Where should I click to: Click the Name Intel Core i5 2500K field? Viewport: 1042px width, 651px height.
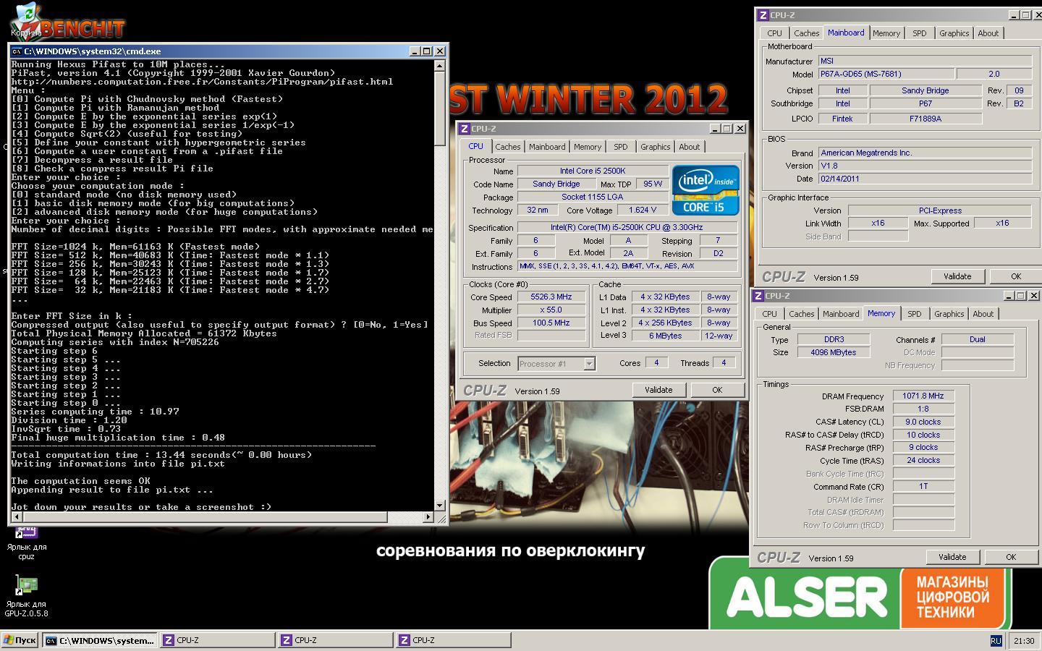593,171
